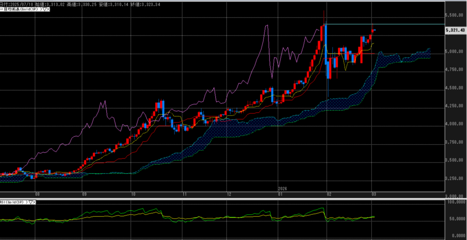467x240 pixels.
Task: Select the RSI(Gold(SP)) panel label
Action: point(14,201)
